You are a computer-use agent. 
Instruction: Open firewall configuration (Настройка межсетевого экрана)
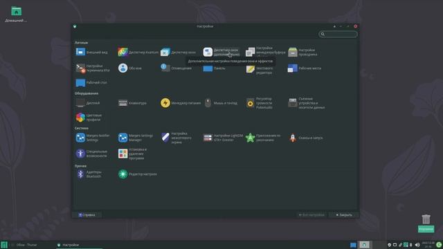coord(176,138)
